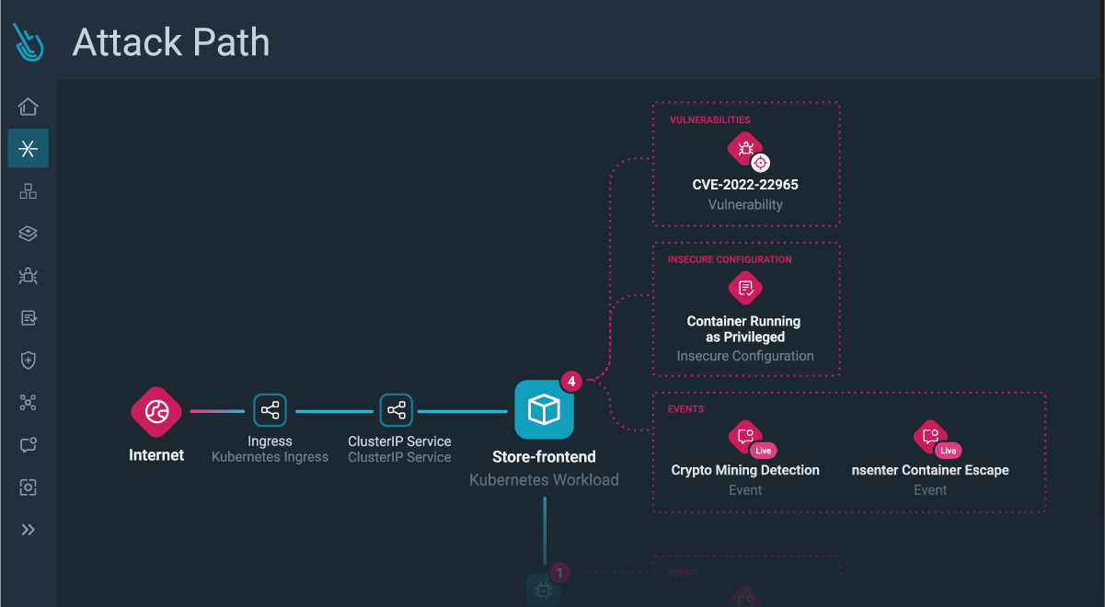
Task: Toggle the Live badge on nsenter Container Escape
Action: pyautogui.click(x=948, y=448)
